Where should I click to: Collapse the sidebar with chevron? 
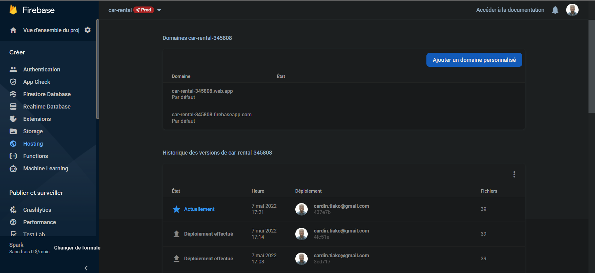coord(86,268)
